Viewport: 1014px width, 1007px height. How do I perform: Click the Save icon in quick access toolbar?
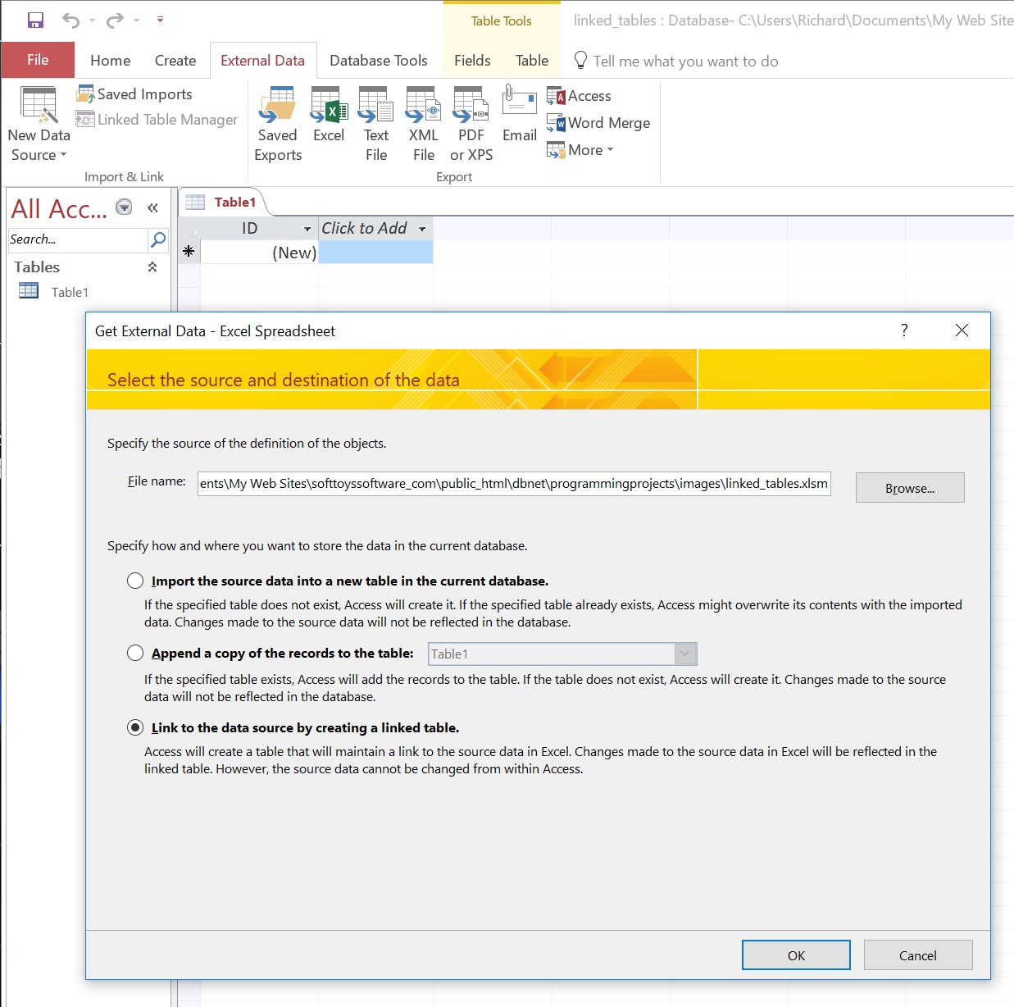[x=35, y=20]
